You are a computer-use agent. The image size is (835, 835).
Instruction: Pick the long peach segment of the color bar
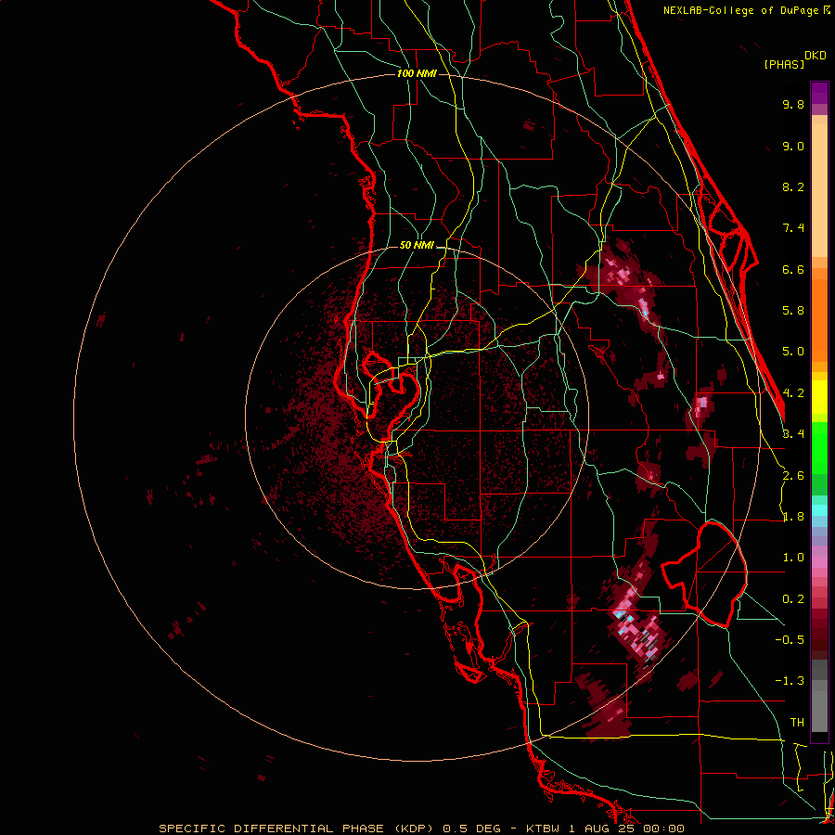pyautogui.click(x=819, y=190)
